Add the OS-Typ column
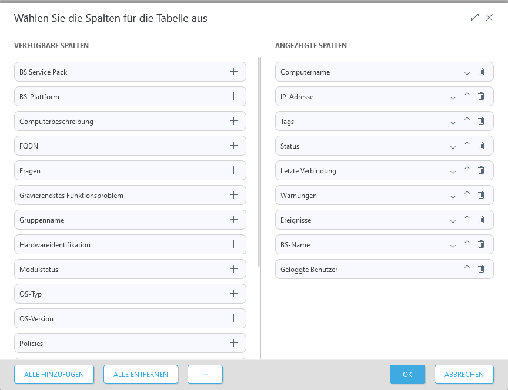Image resolution: width=508 pixels, height=390 pixels. (x=233, y=294)
